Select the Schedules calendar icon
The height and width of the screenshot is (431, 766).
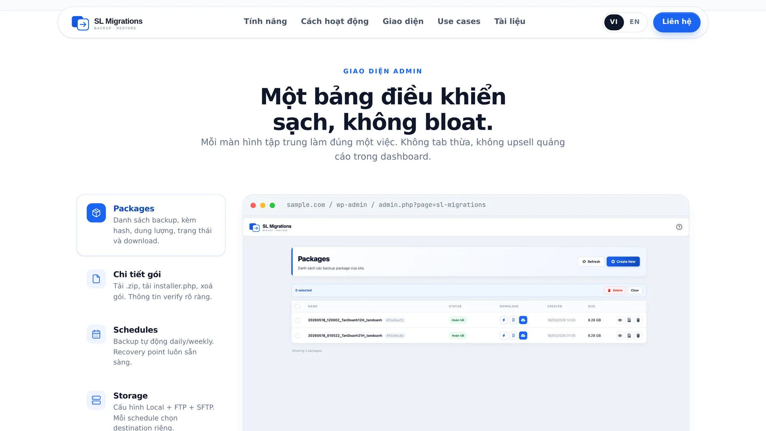click(x=96, y=334)
